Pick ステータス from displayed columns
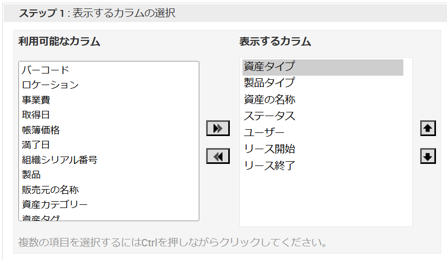 (269, 116)
